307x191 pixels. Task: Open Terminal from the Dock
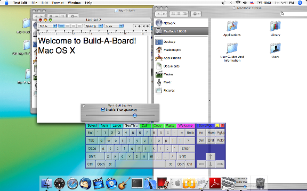point(137,184)
